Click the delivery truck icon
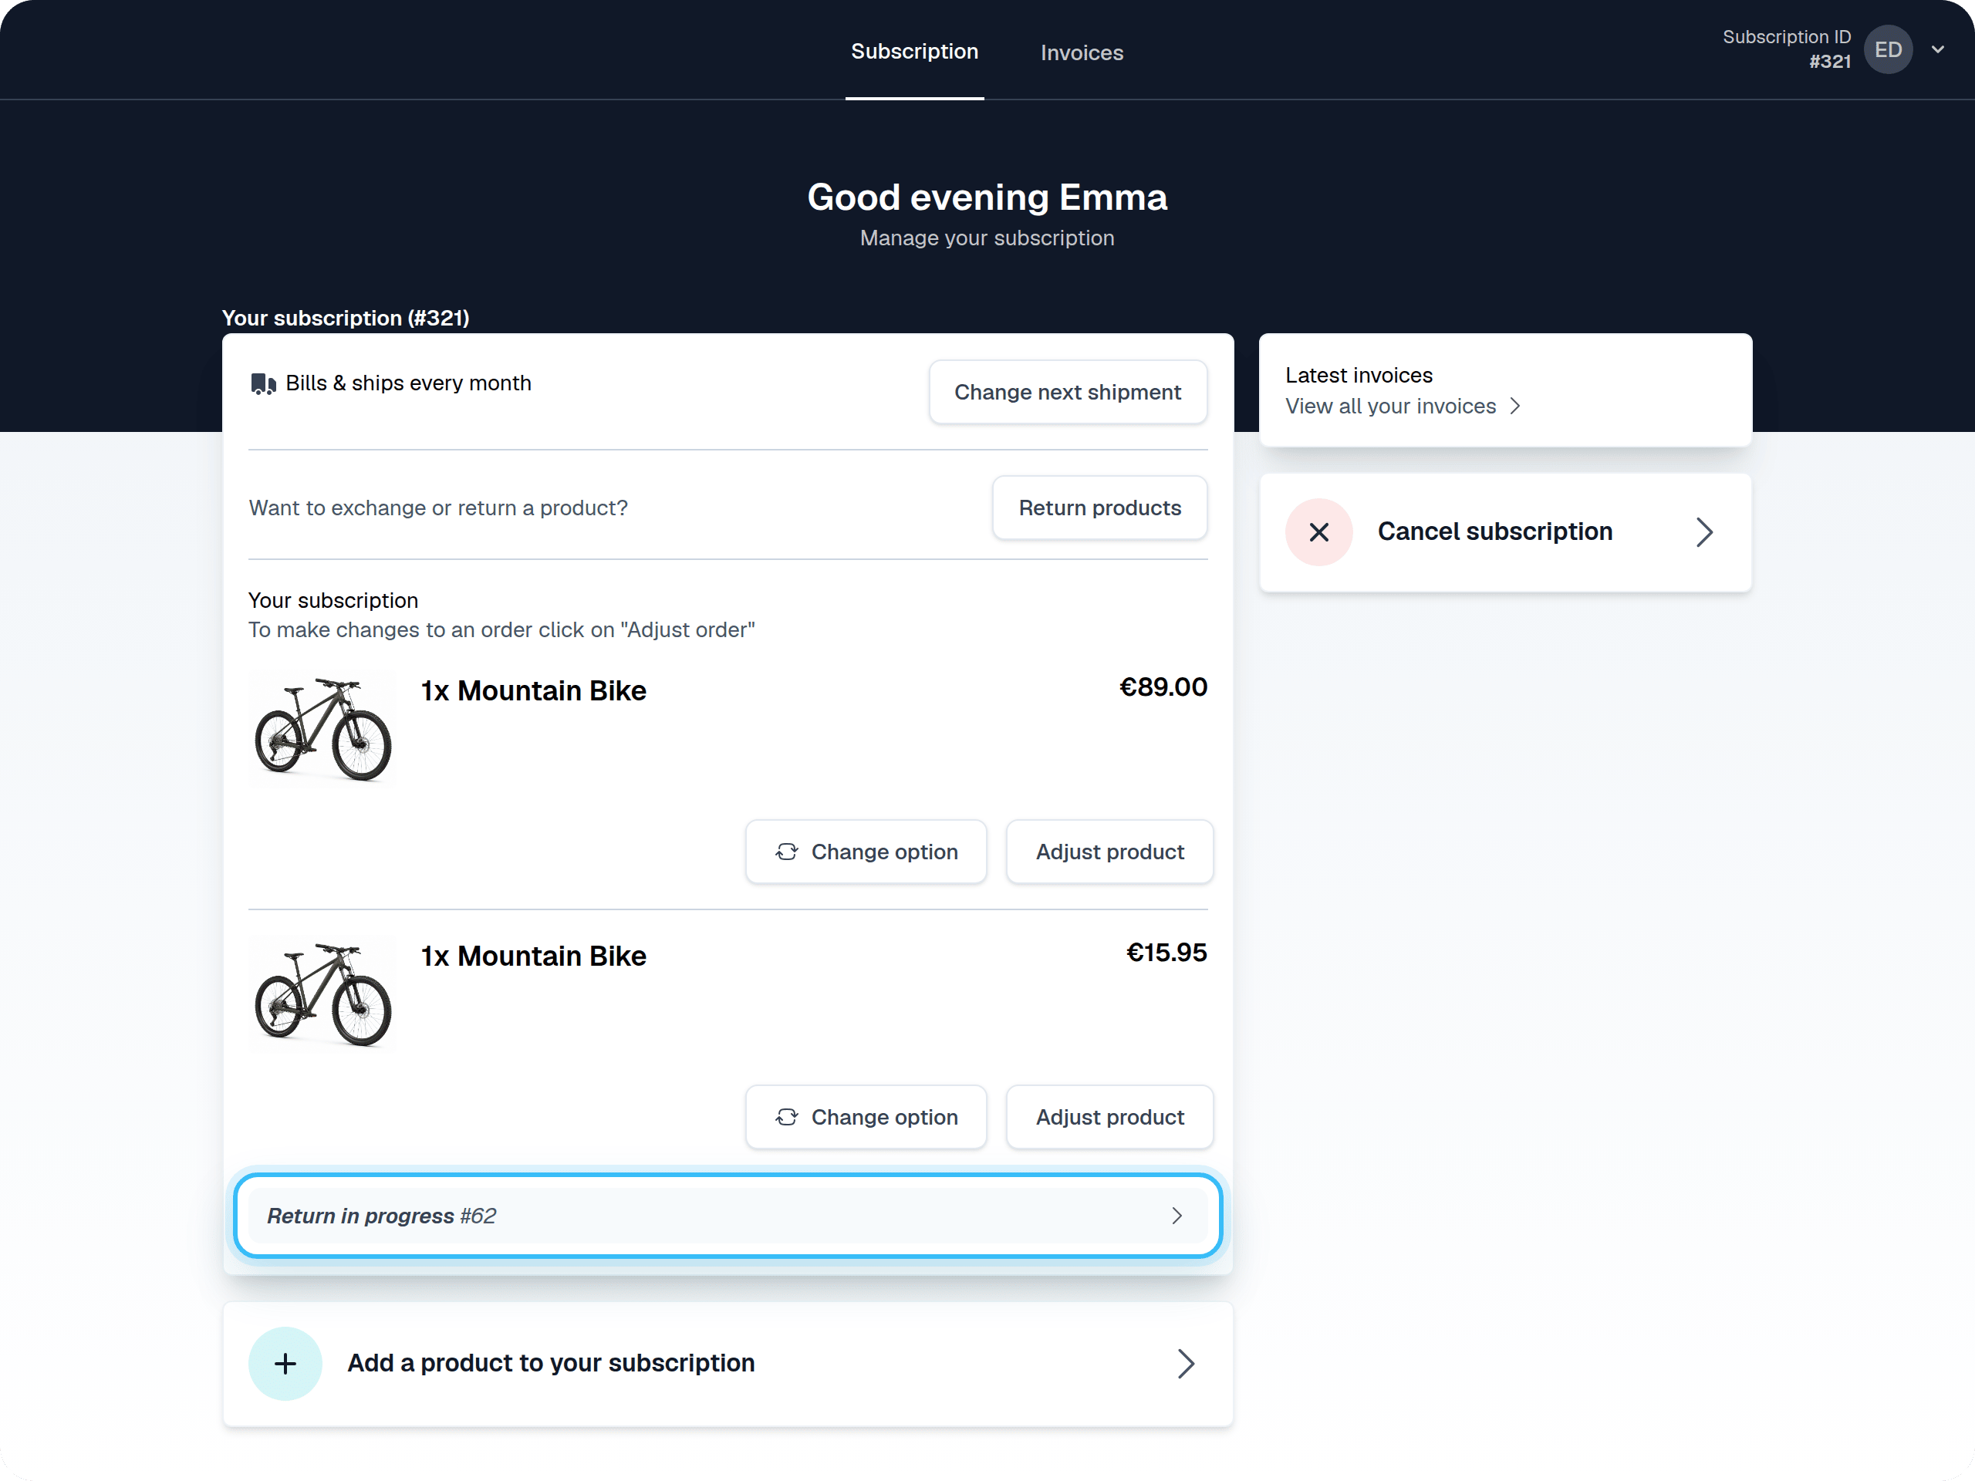The image size is (1975, 1481). (x=262, y=384)
